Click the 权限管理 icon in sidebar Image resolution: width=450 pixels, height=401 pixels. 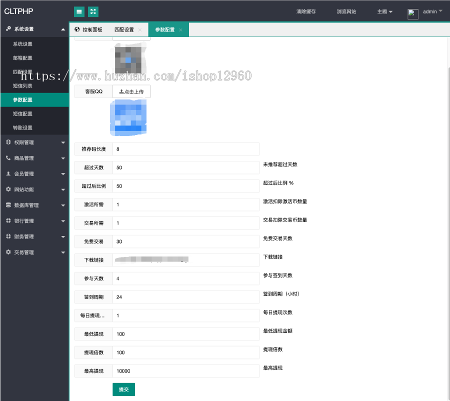pyautogui.click(x=8, y=142)
